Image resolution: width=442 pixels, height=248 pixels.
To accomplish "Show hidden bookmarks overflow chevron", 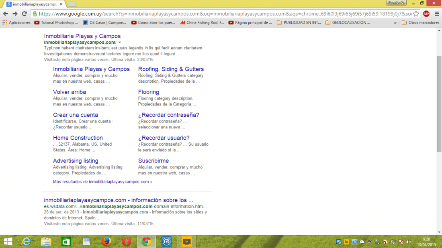I will (395, 22).
